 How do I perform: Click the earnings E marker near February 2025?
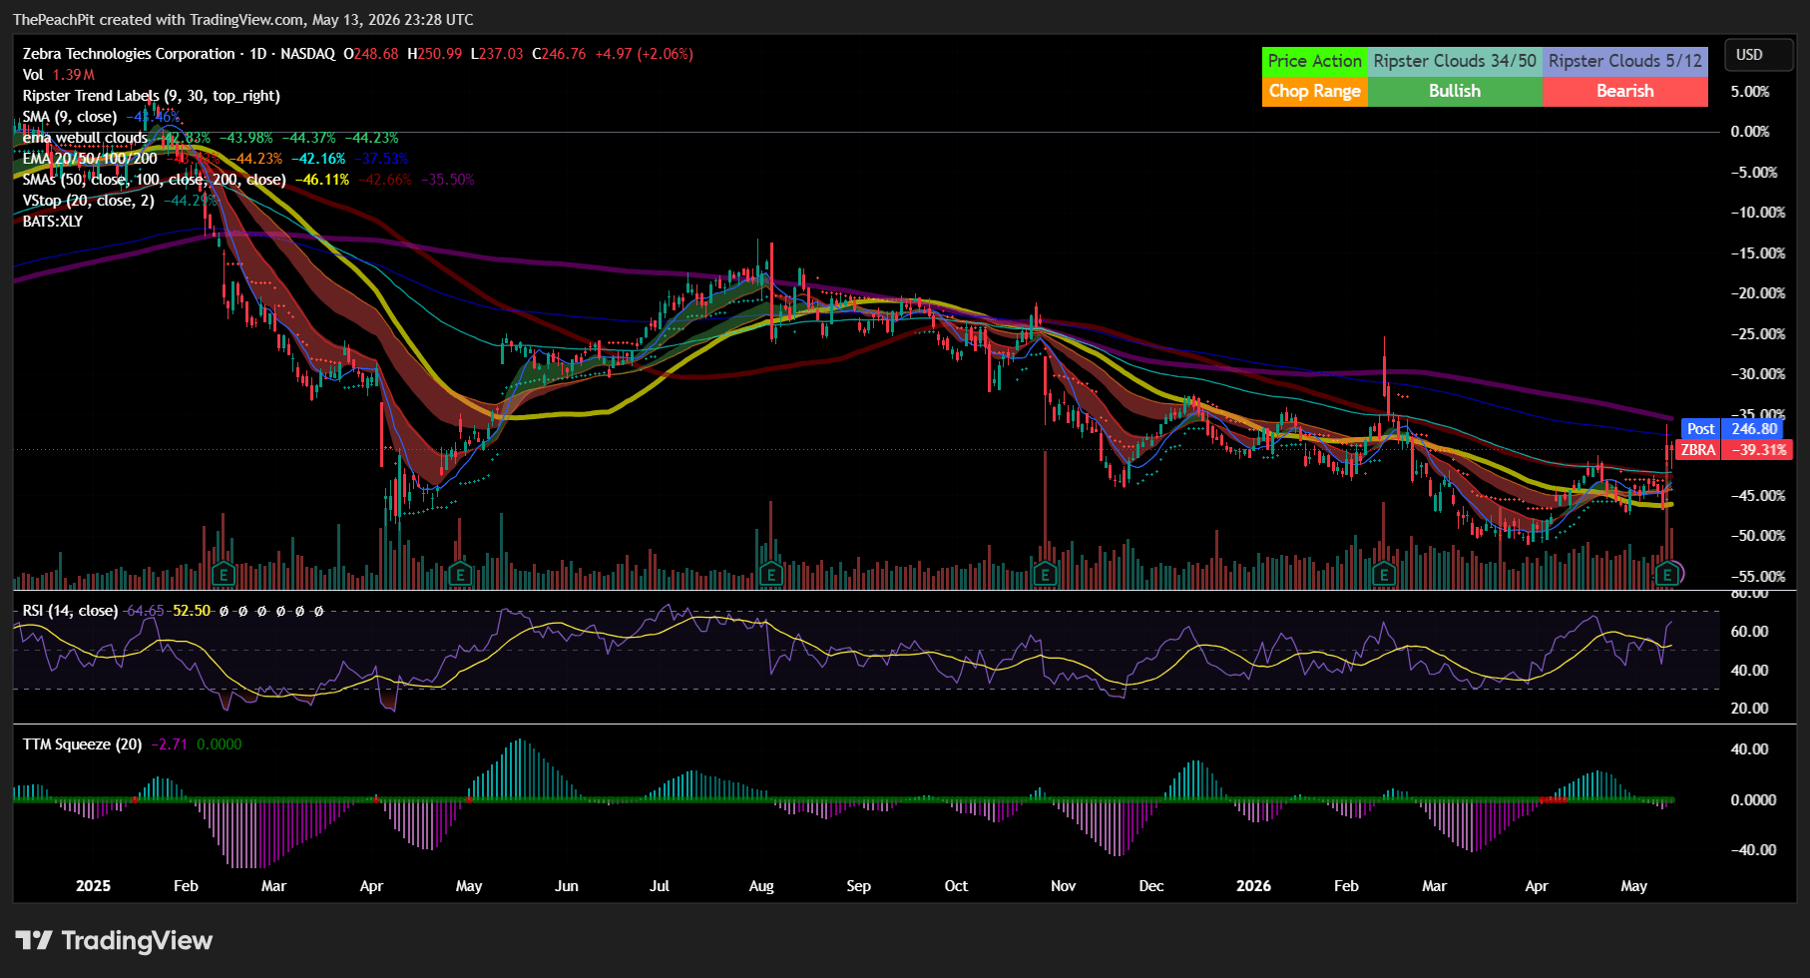pyautogui.click(x=223, y=574)
